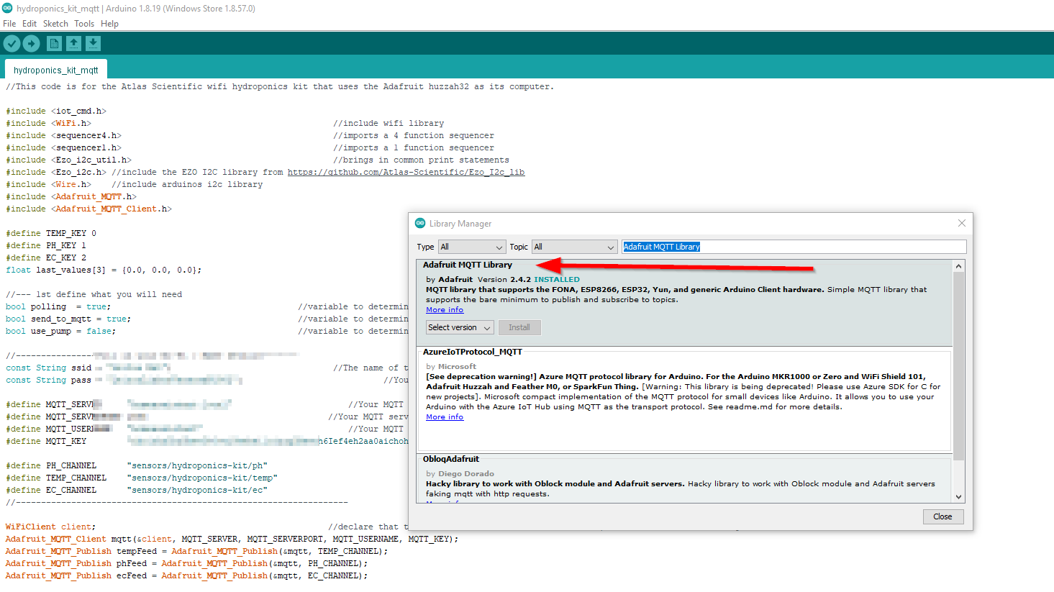Screen dimensions: 1054x592
Task: Click the INSTALLED status label
Action: click(x=557, y=279)
